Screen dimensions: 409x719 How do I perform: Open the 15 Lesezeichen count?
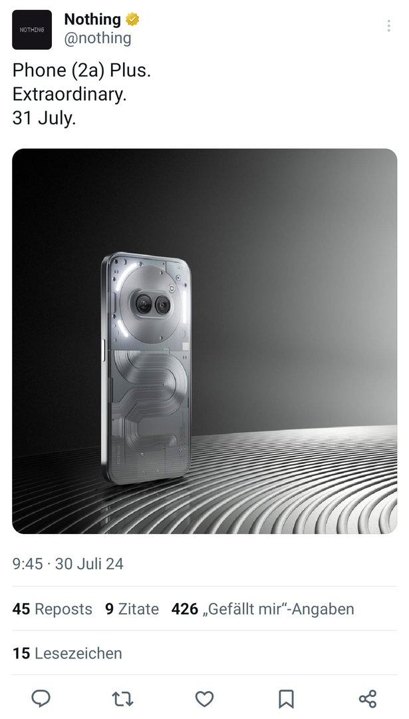(x=67, y=653)
